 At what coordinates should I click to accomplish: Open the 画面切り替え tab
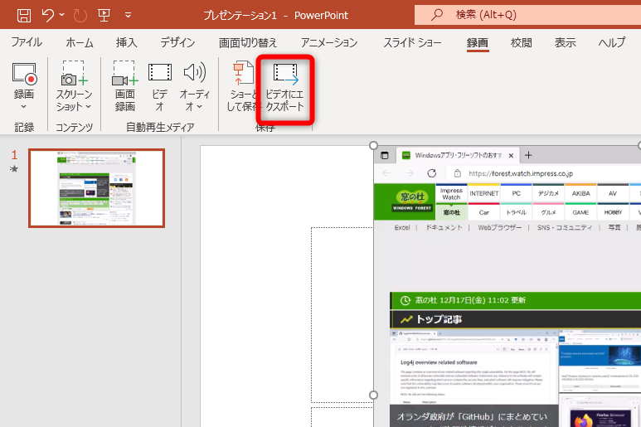(x=248, y=42)
